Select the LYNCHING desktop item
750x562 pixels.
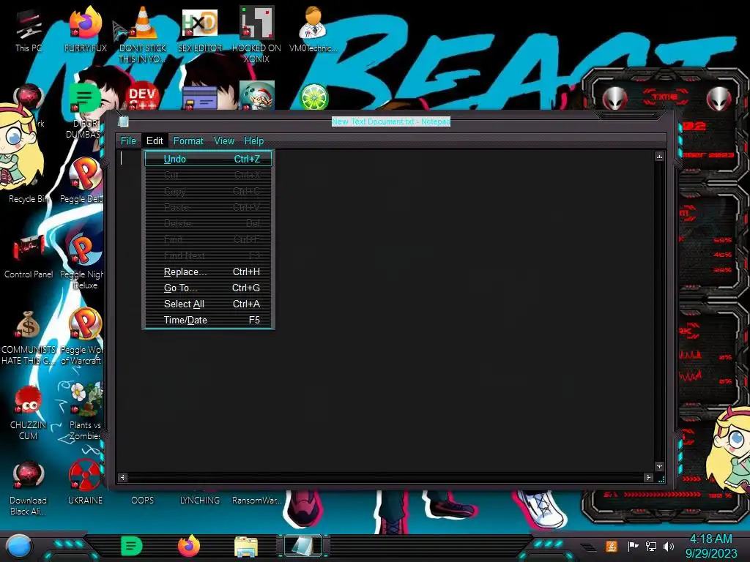(x=199, y=500)
